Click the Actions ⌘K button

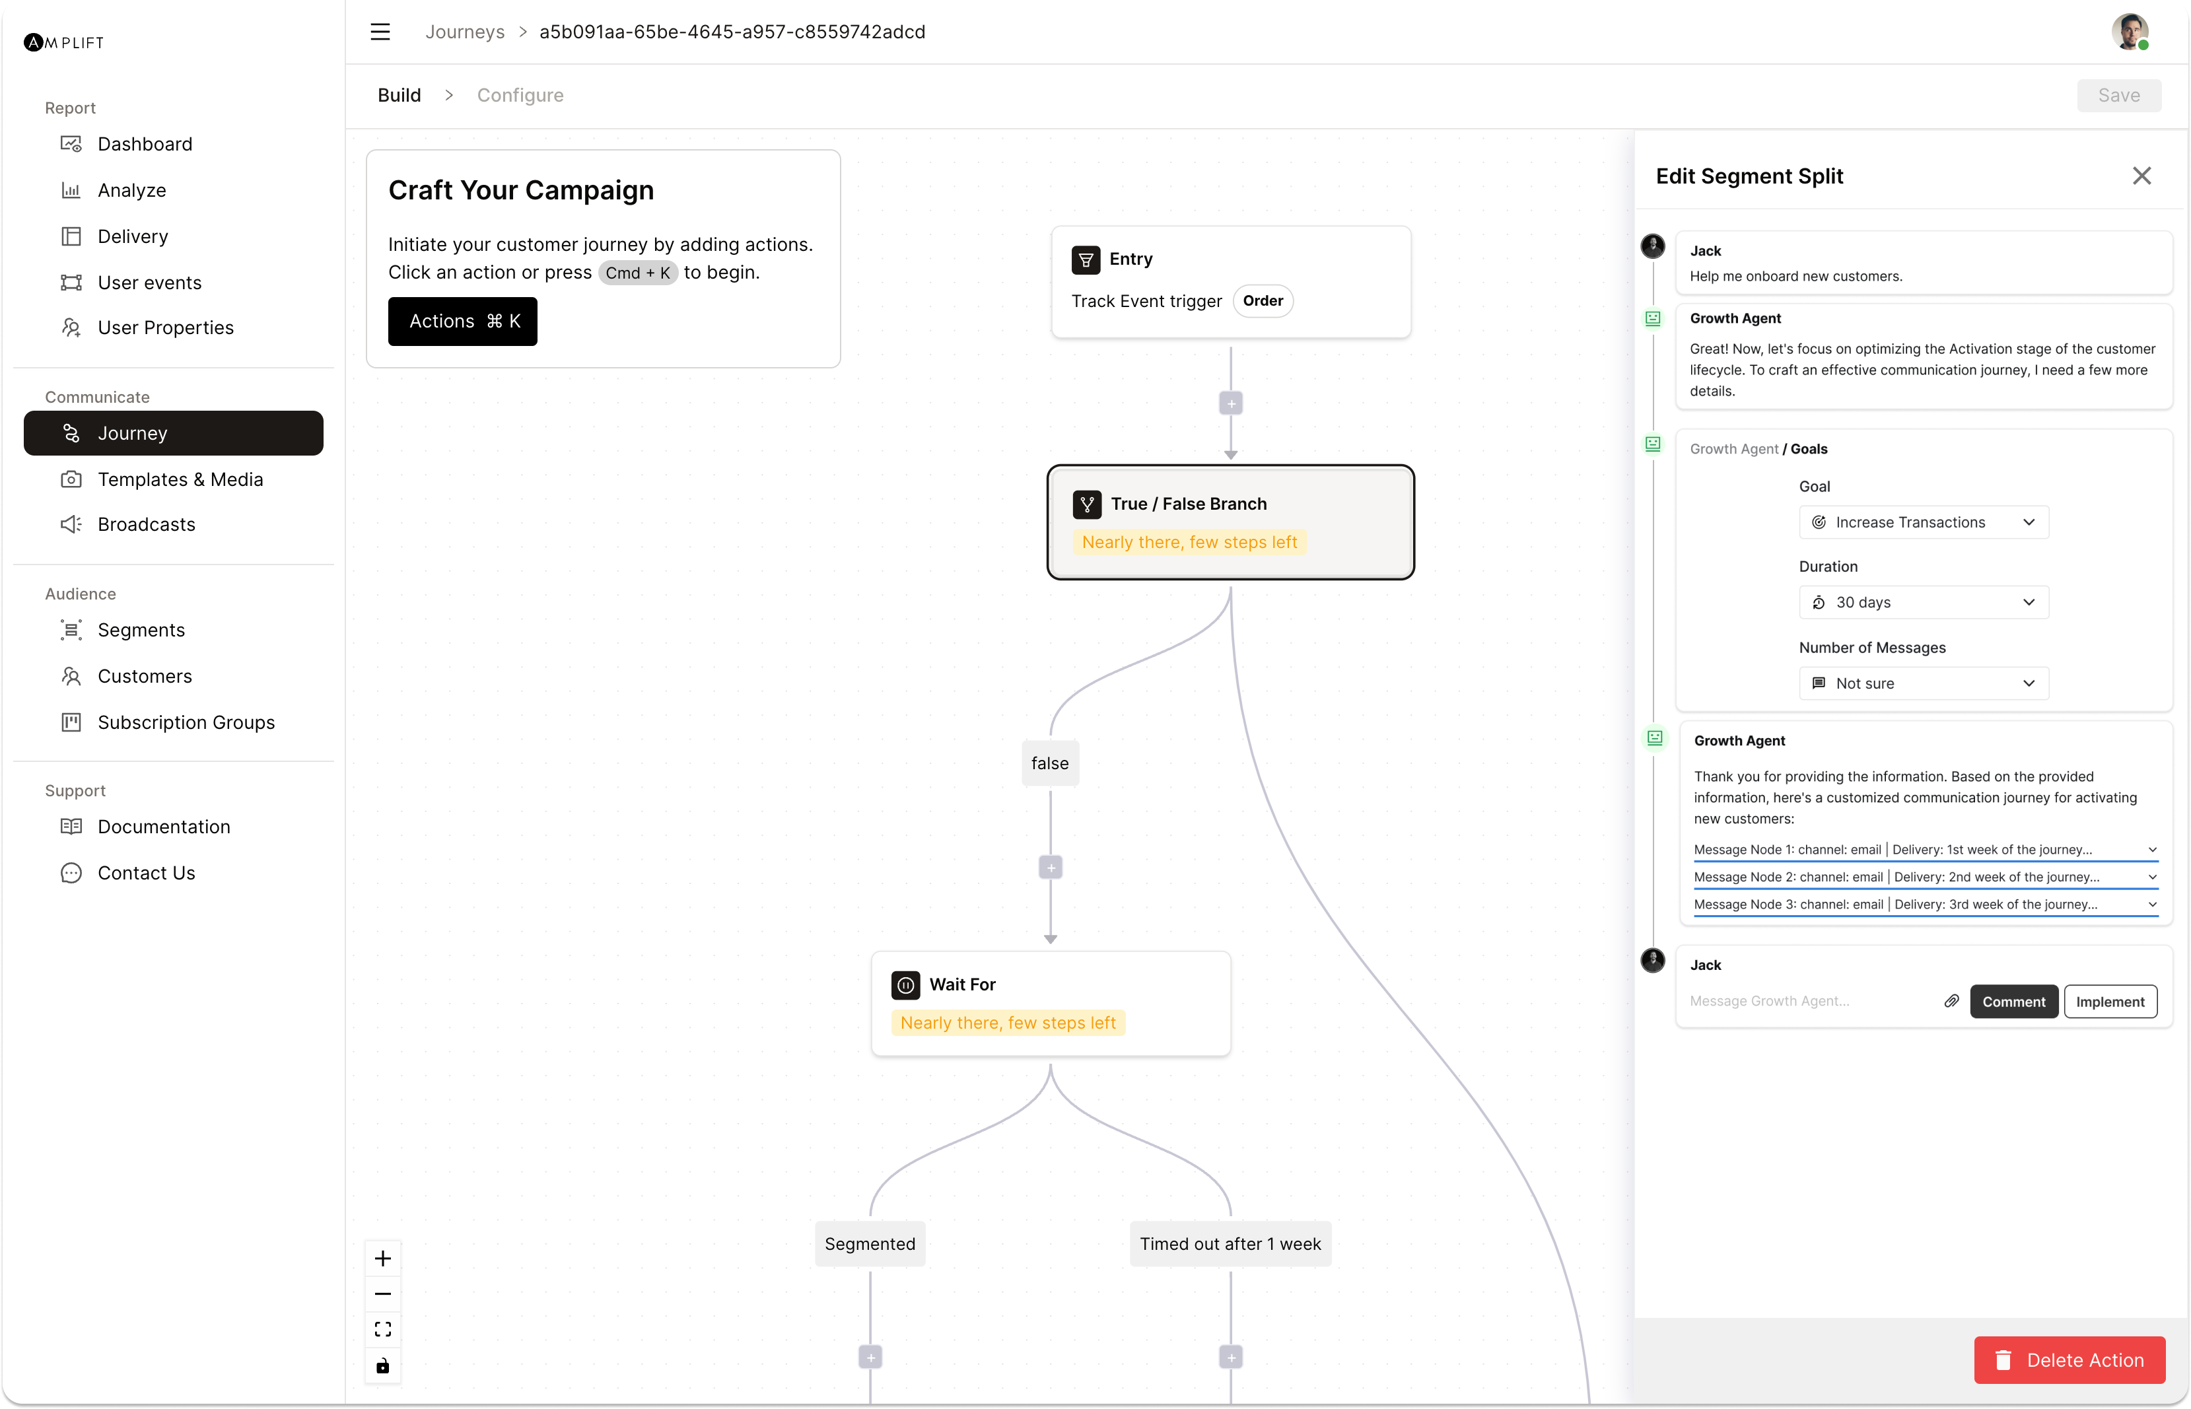[462, 321]
